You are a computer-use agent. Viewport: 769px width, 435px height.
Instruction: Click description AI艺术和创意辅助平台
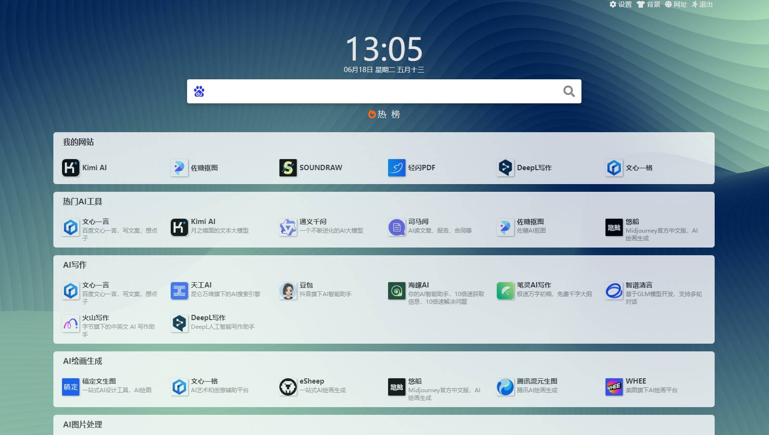tap(220, 390)
